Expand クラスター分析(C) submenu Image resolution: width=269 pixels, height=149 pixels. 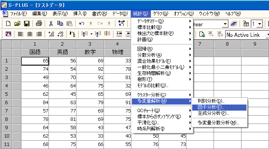click(x=162, y=95)
